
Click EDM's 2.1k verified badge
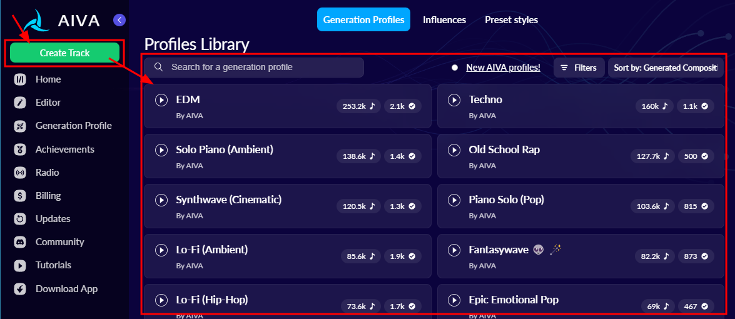tap(403, 106)
